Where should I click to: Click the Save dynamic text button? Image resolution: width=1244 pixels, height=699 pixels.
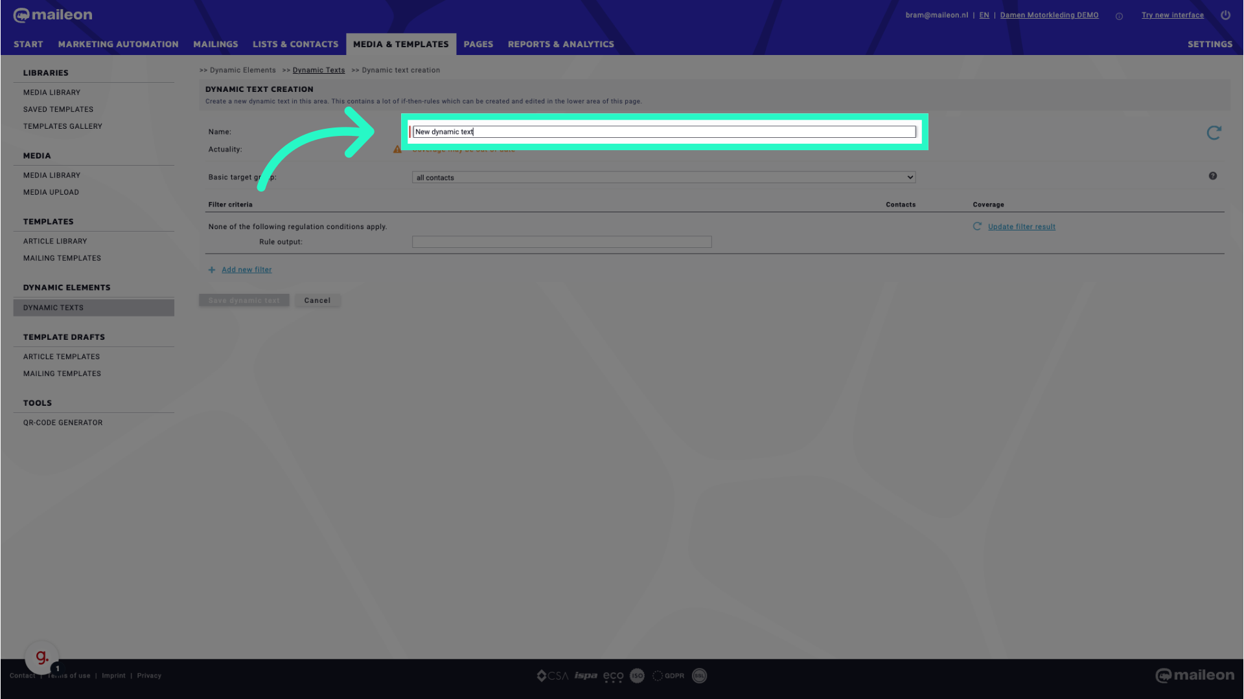(x=244, y=300)
